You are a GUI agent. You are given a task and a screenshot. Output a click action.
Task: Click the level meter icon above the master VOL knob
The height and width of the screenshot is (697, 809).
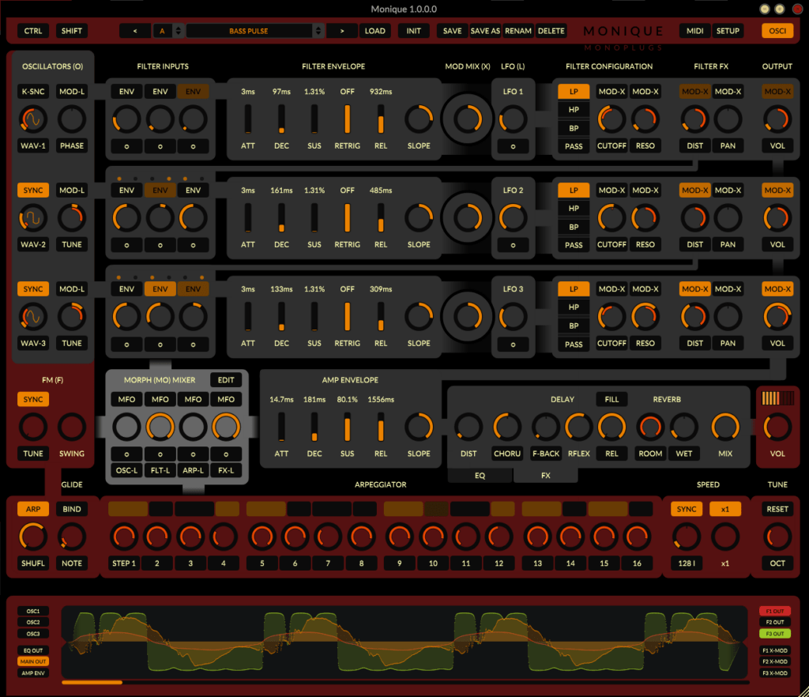[x=777, y=398]
